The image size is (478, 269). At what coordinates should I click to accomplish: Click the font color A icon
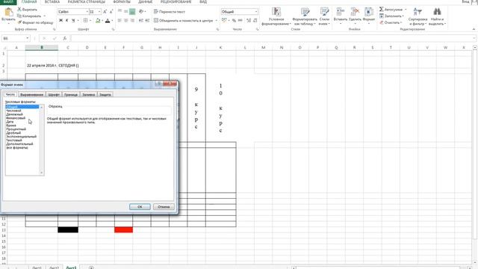pos(108,20)
